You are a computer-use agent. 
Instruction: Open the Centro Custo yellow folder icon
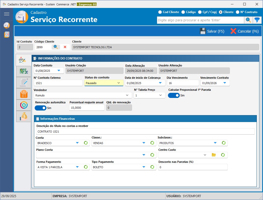point(214,155)
